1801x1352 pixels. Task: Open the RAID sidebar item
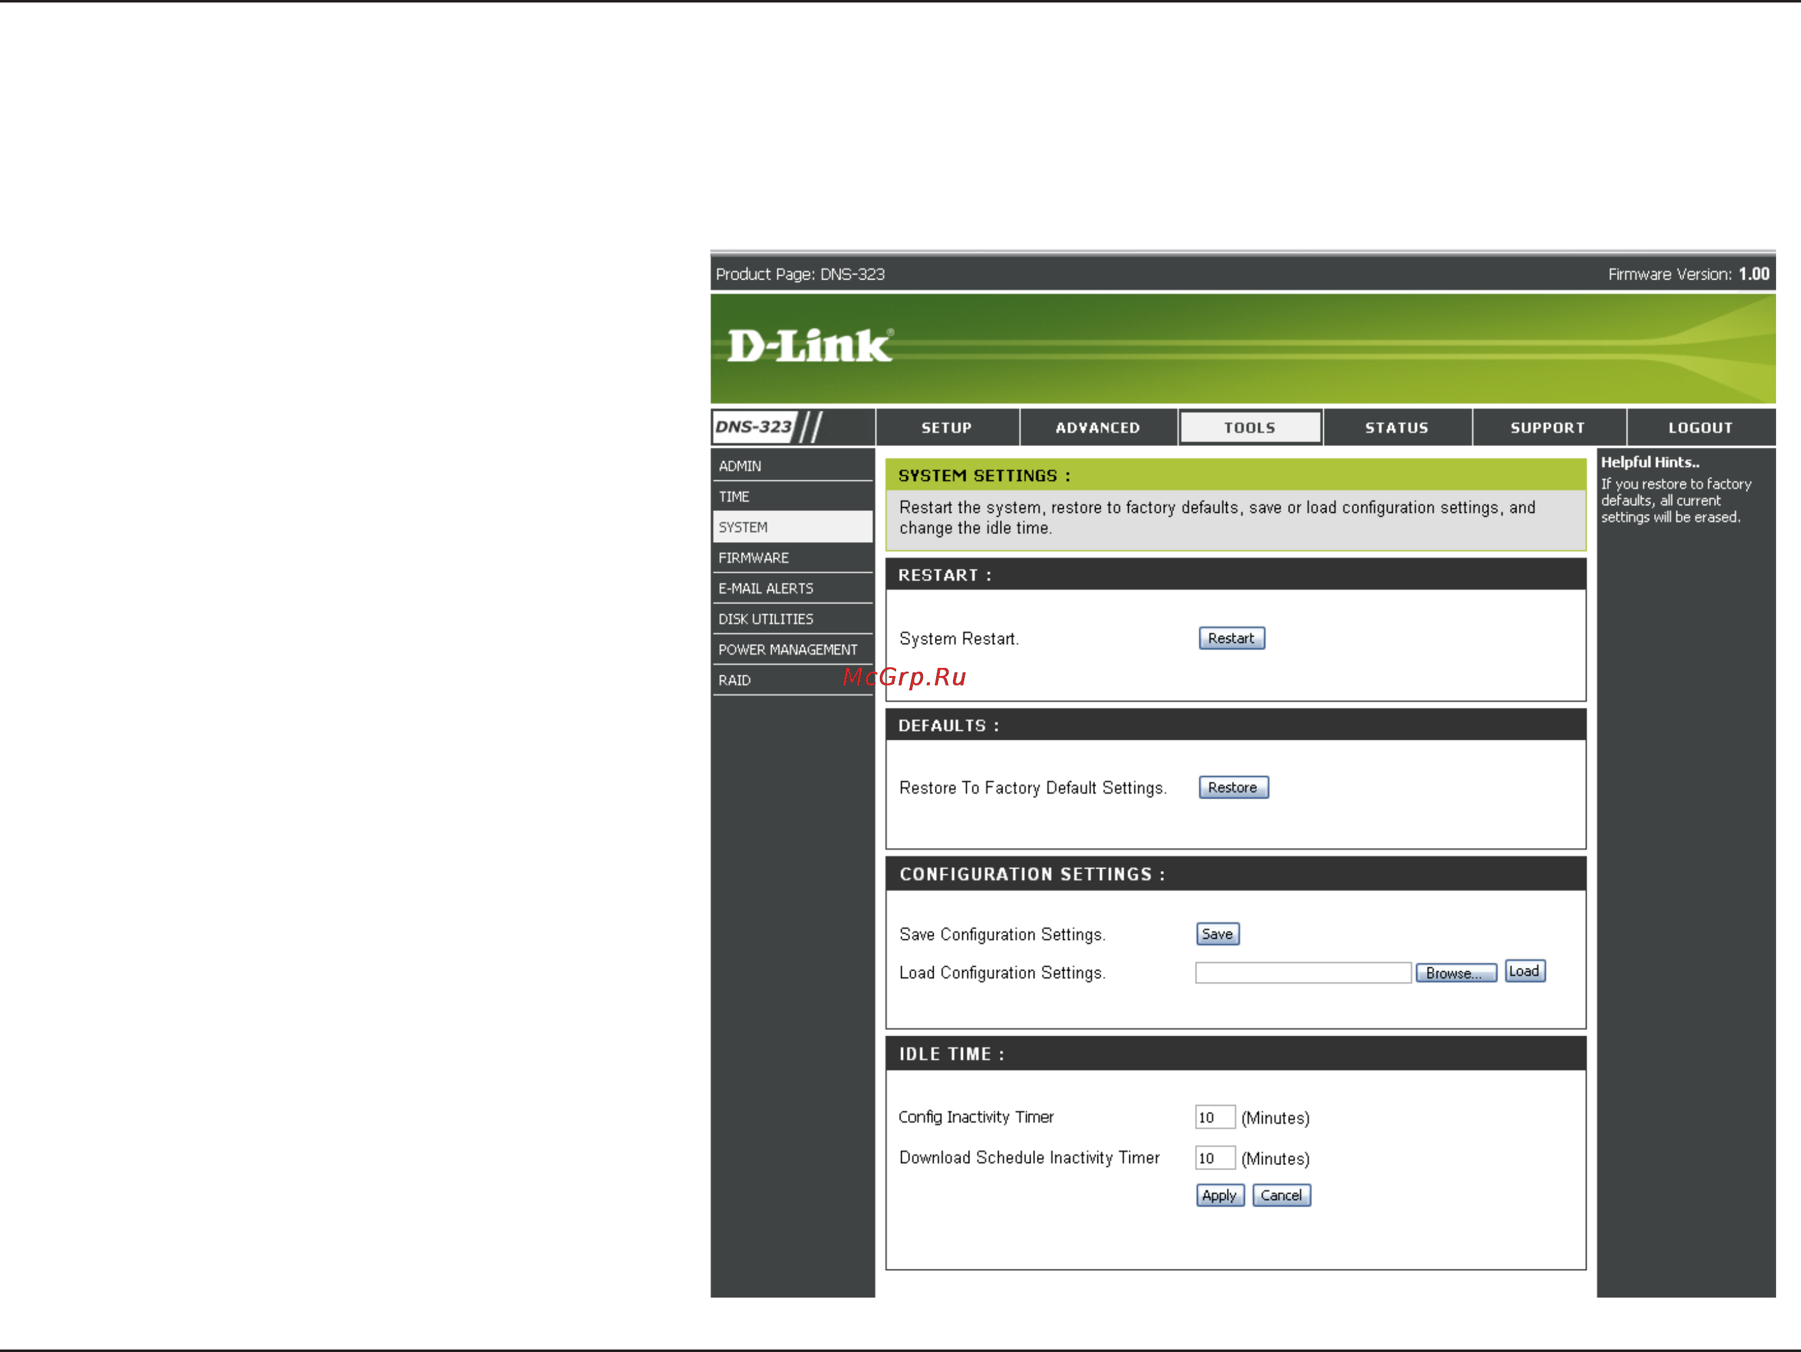click(792, 680)
